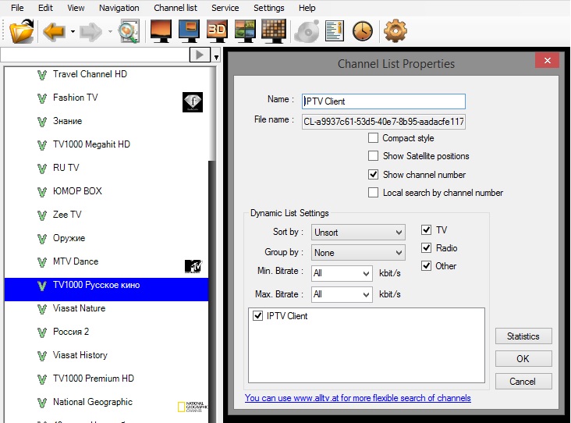Click the 3D monitor icon
Screen dimensions: 571x423
218,32
